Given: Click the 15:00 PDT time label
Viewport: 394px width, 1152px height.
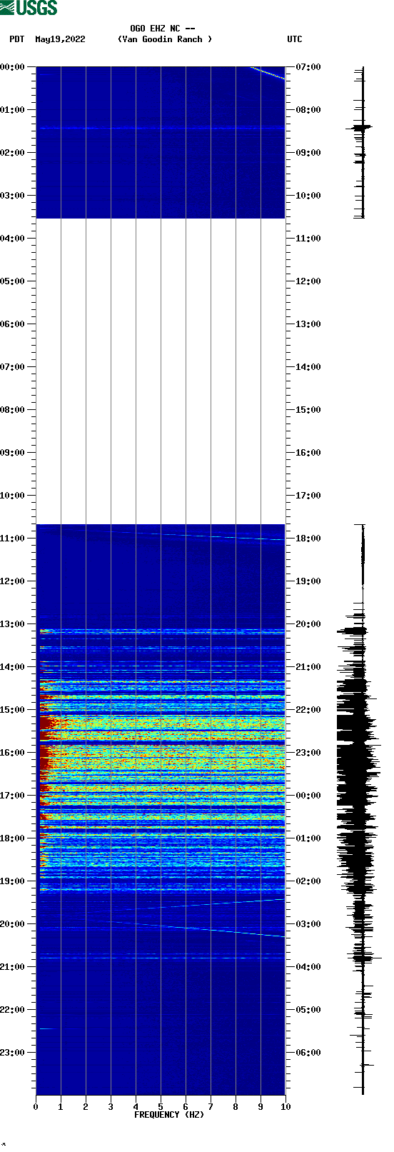Looking at the screenshot, I should [x=13, y=710].
